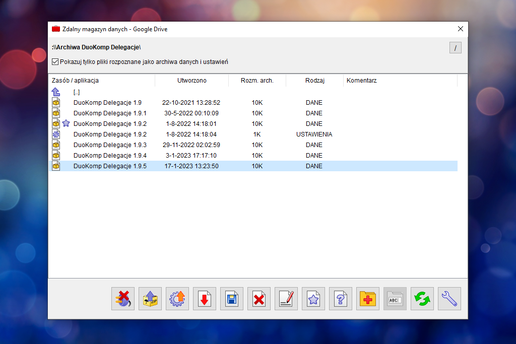Open settings with the wrench icon
The image size is (516, 344).
449,299
